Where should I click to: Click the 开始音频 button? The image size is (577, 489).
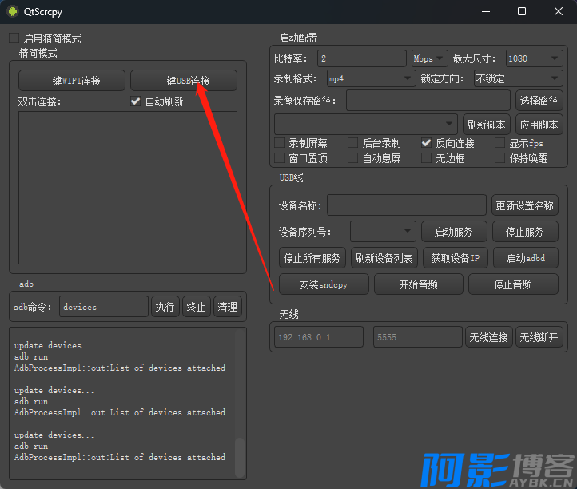pyautogui.click(x=419, y=284)
